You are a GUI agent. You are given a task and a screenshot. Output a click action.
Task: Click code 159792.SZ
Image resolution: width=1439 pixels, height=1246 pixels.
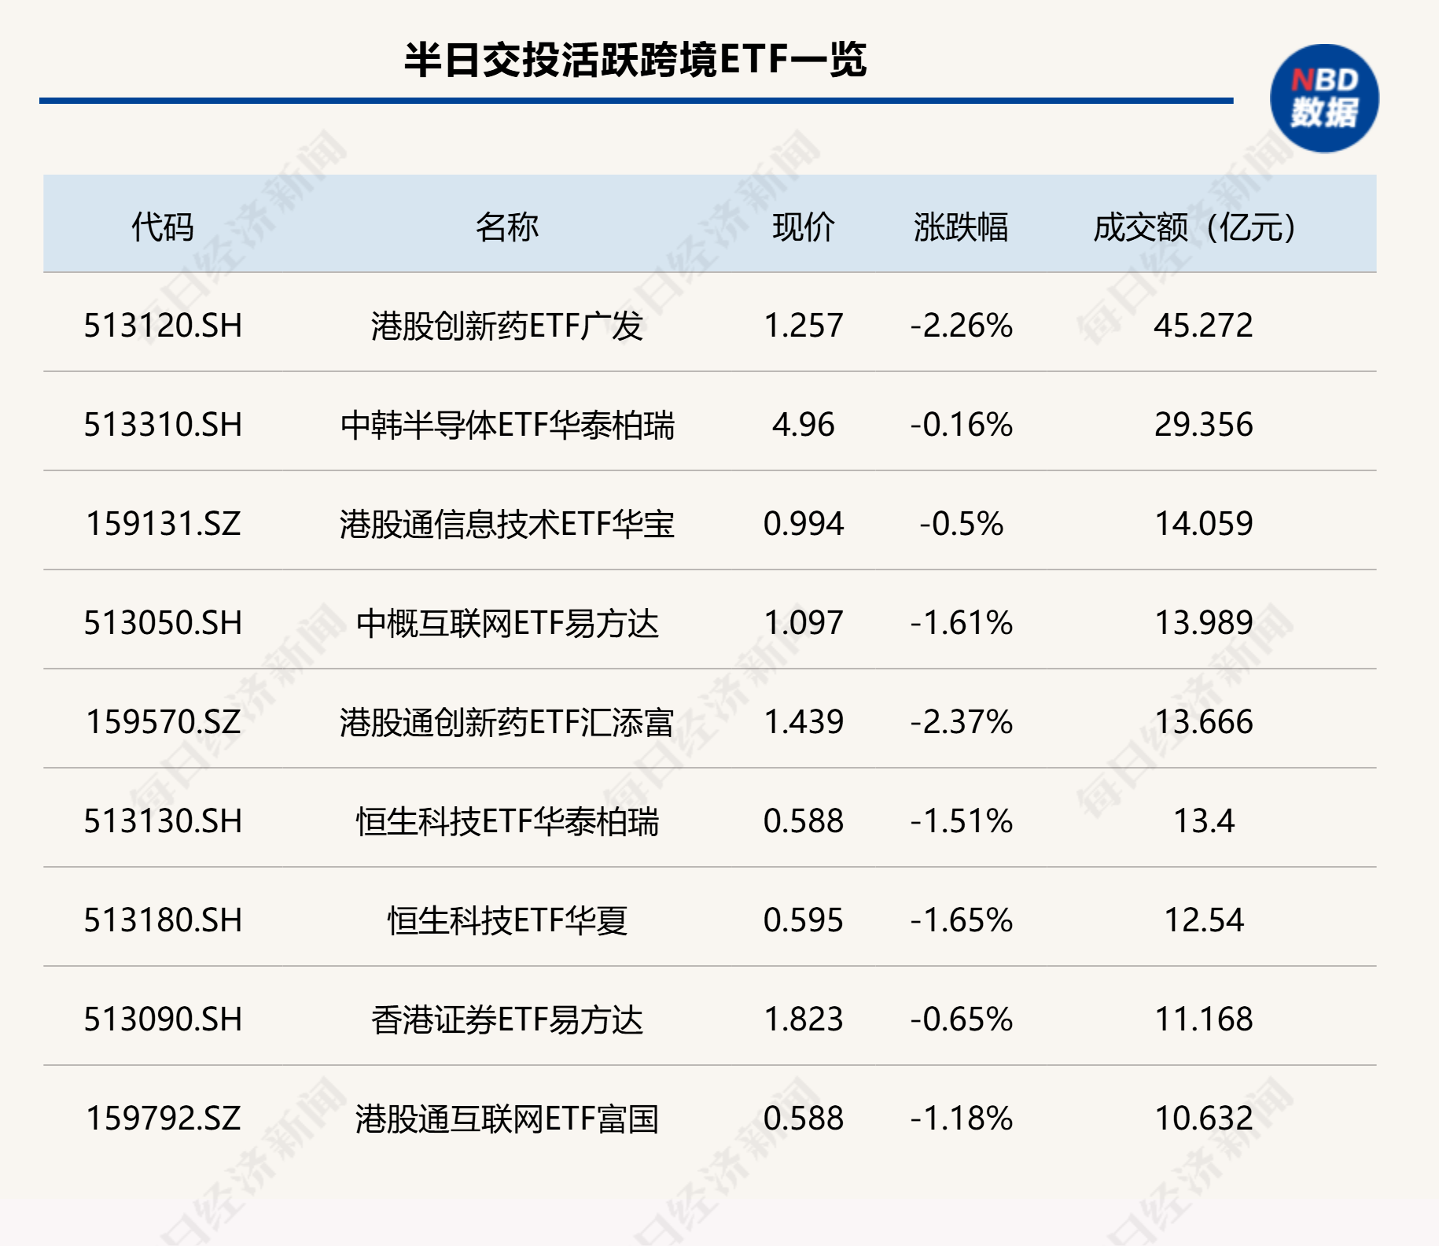[163, 1119]
